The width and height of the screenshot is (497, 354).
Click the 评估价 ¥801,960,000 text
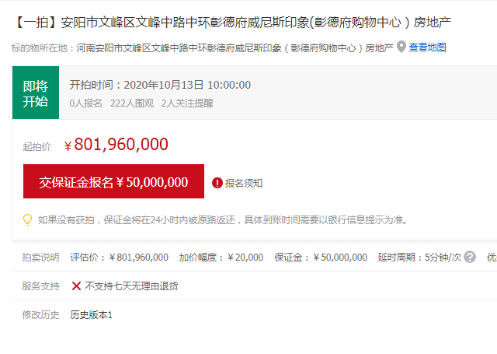pos(119,257)
